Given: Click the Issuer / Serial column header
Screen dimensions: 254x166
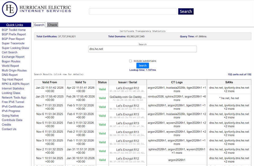Looking at the screenshot, I should [x=128, y=82].
